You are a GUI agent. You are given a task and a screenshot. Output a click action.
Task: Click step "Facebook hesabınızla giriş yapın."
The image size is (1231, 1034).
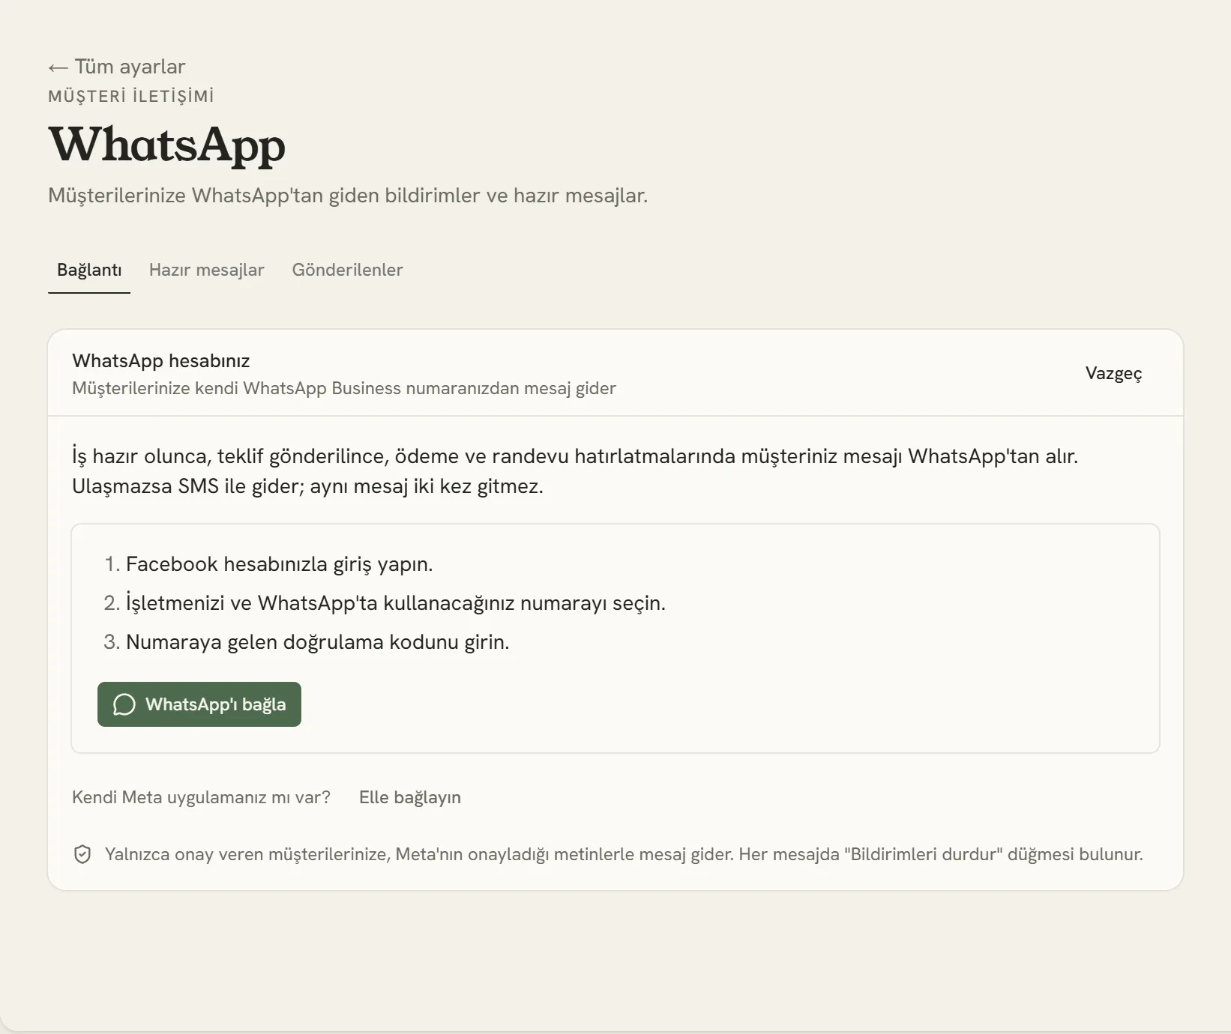coord(280,563)
